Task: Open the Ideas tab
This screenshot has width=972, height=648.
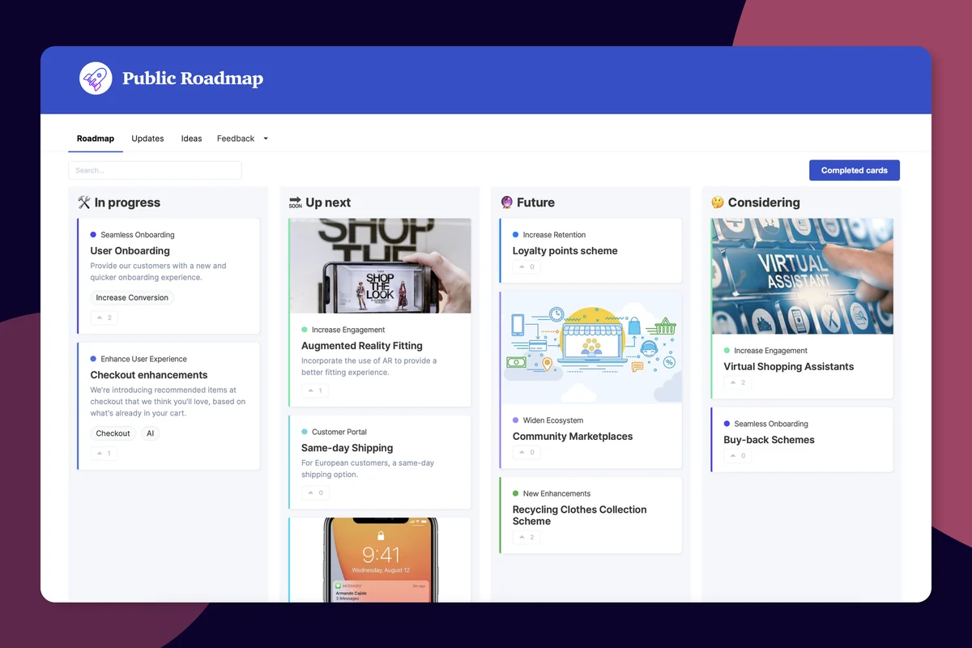Action: (191, 139)
